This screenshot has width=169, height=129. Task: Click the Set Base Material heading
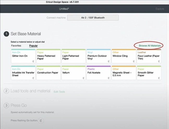point(26,34)
